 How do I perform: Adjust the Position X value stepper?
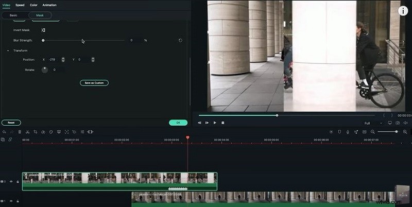coord(63,60)
